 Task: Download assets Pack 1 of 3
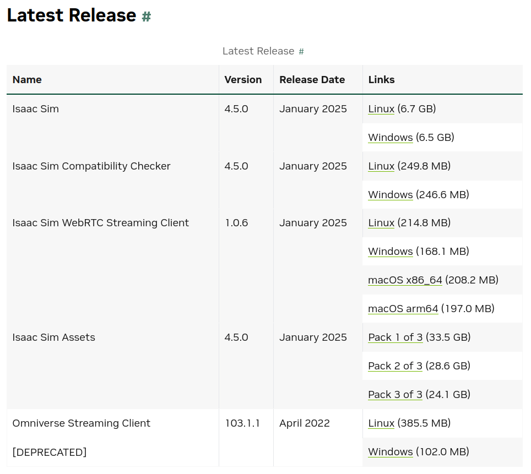pyautogui.click(x=395, y=337)
